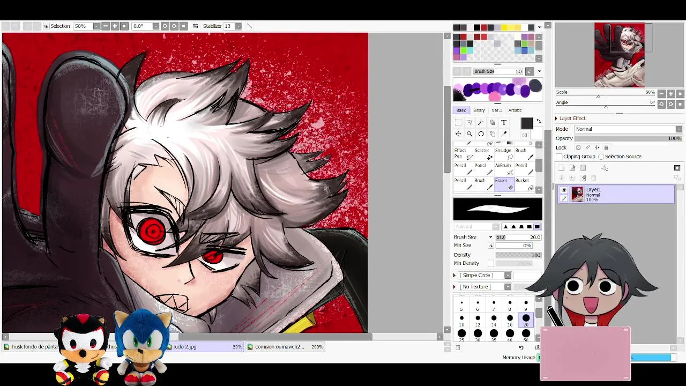Select the Lasso selection tool
This screenshot has width=686, height=386.
click(469, 123)
